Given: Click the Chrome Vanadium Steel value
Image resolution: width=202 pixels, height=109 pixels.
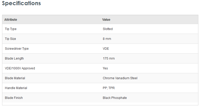Looking at the screenshot, I should [120, 78].
